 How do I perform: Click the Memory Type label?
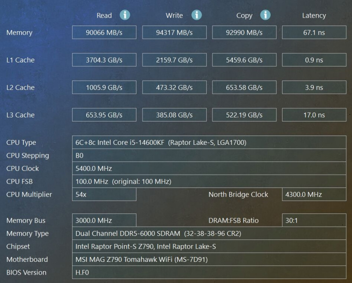(x=27, y=234)
